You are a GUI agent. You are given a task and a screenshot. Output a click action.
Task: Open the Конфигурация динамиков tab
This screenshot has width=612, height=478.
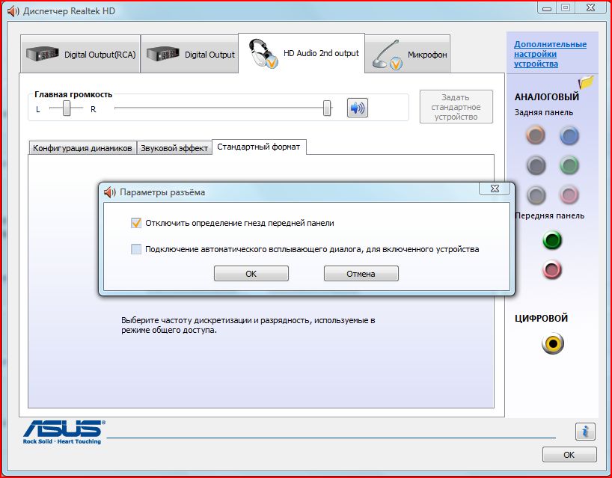[x=82, y=148]
